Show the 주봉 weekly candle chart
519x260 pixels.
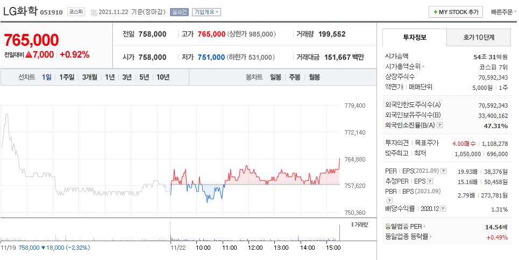pyautogui.click(x=295, y=77)
